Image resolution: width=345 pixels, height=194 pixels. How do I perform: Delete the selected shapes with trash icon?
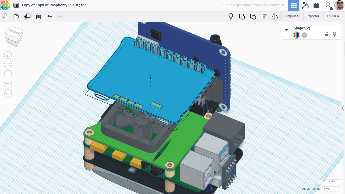pyautogui.click(x=38, y=16)
